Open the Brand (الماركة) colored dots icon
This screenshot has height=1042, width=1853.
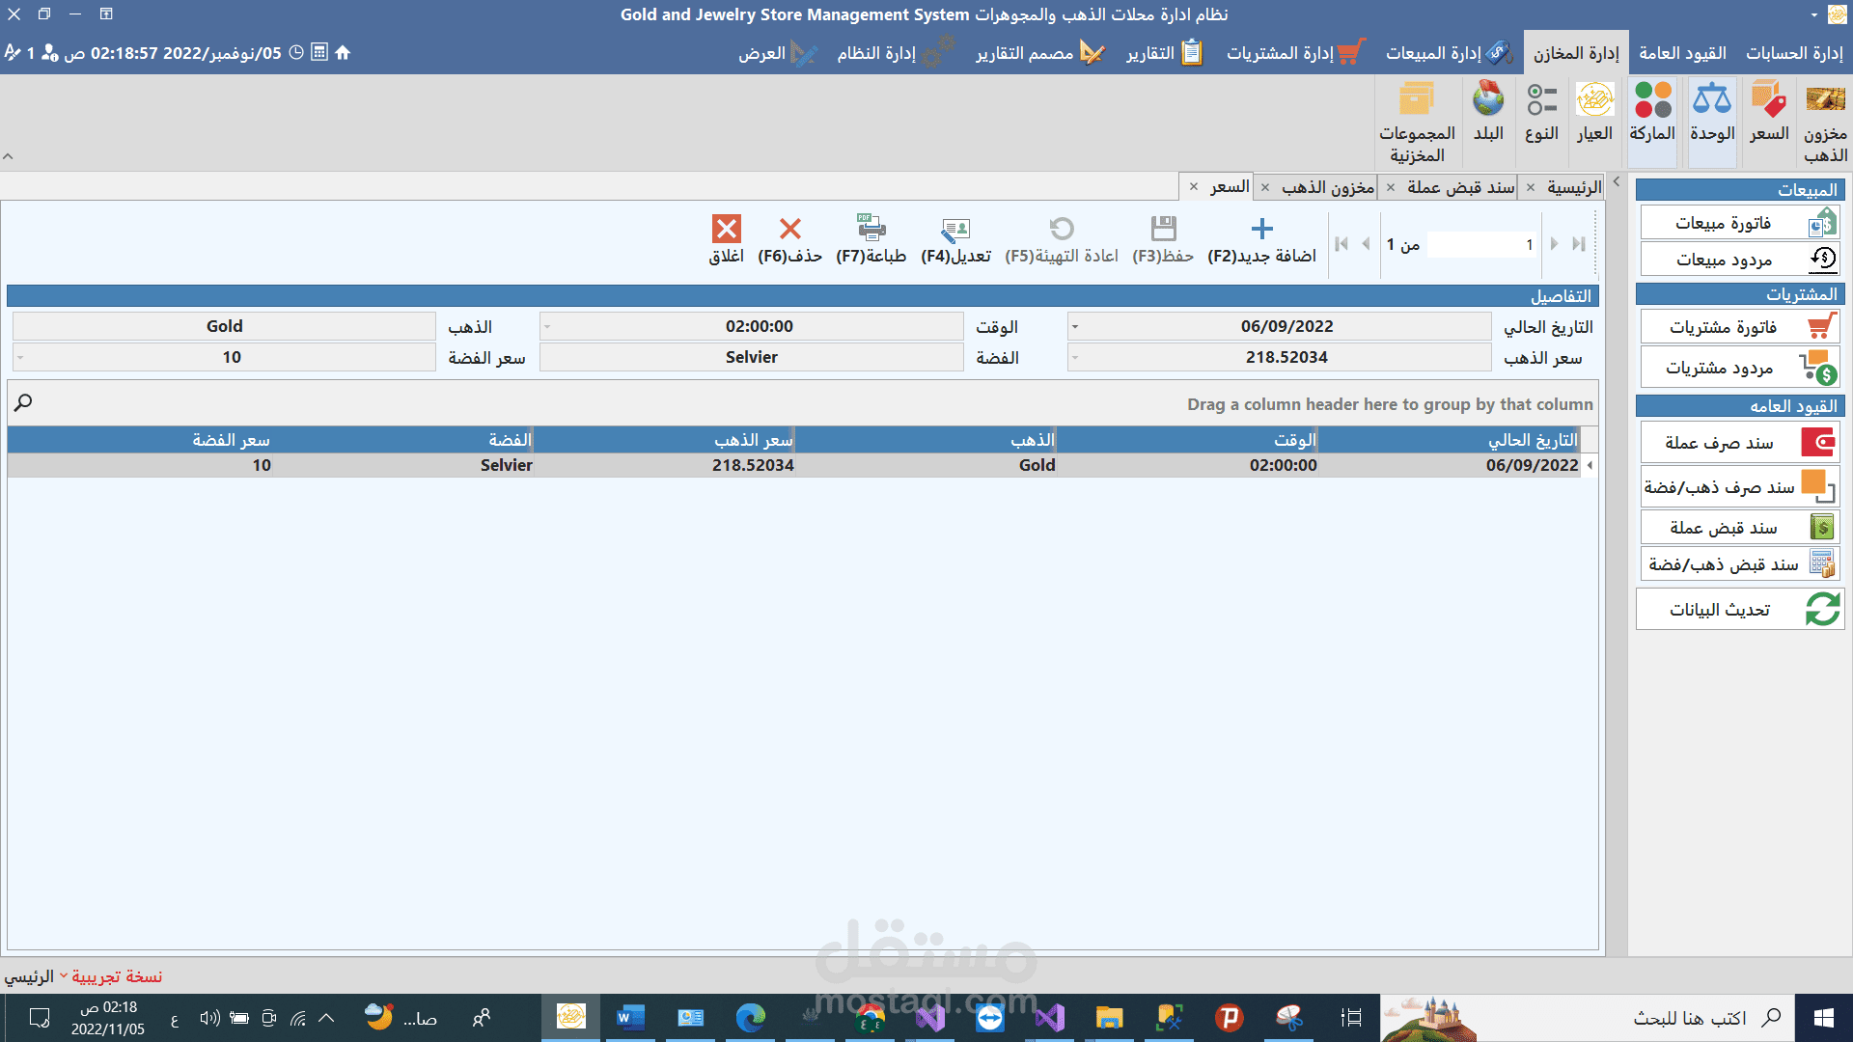coord(1652,100)
